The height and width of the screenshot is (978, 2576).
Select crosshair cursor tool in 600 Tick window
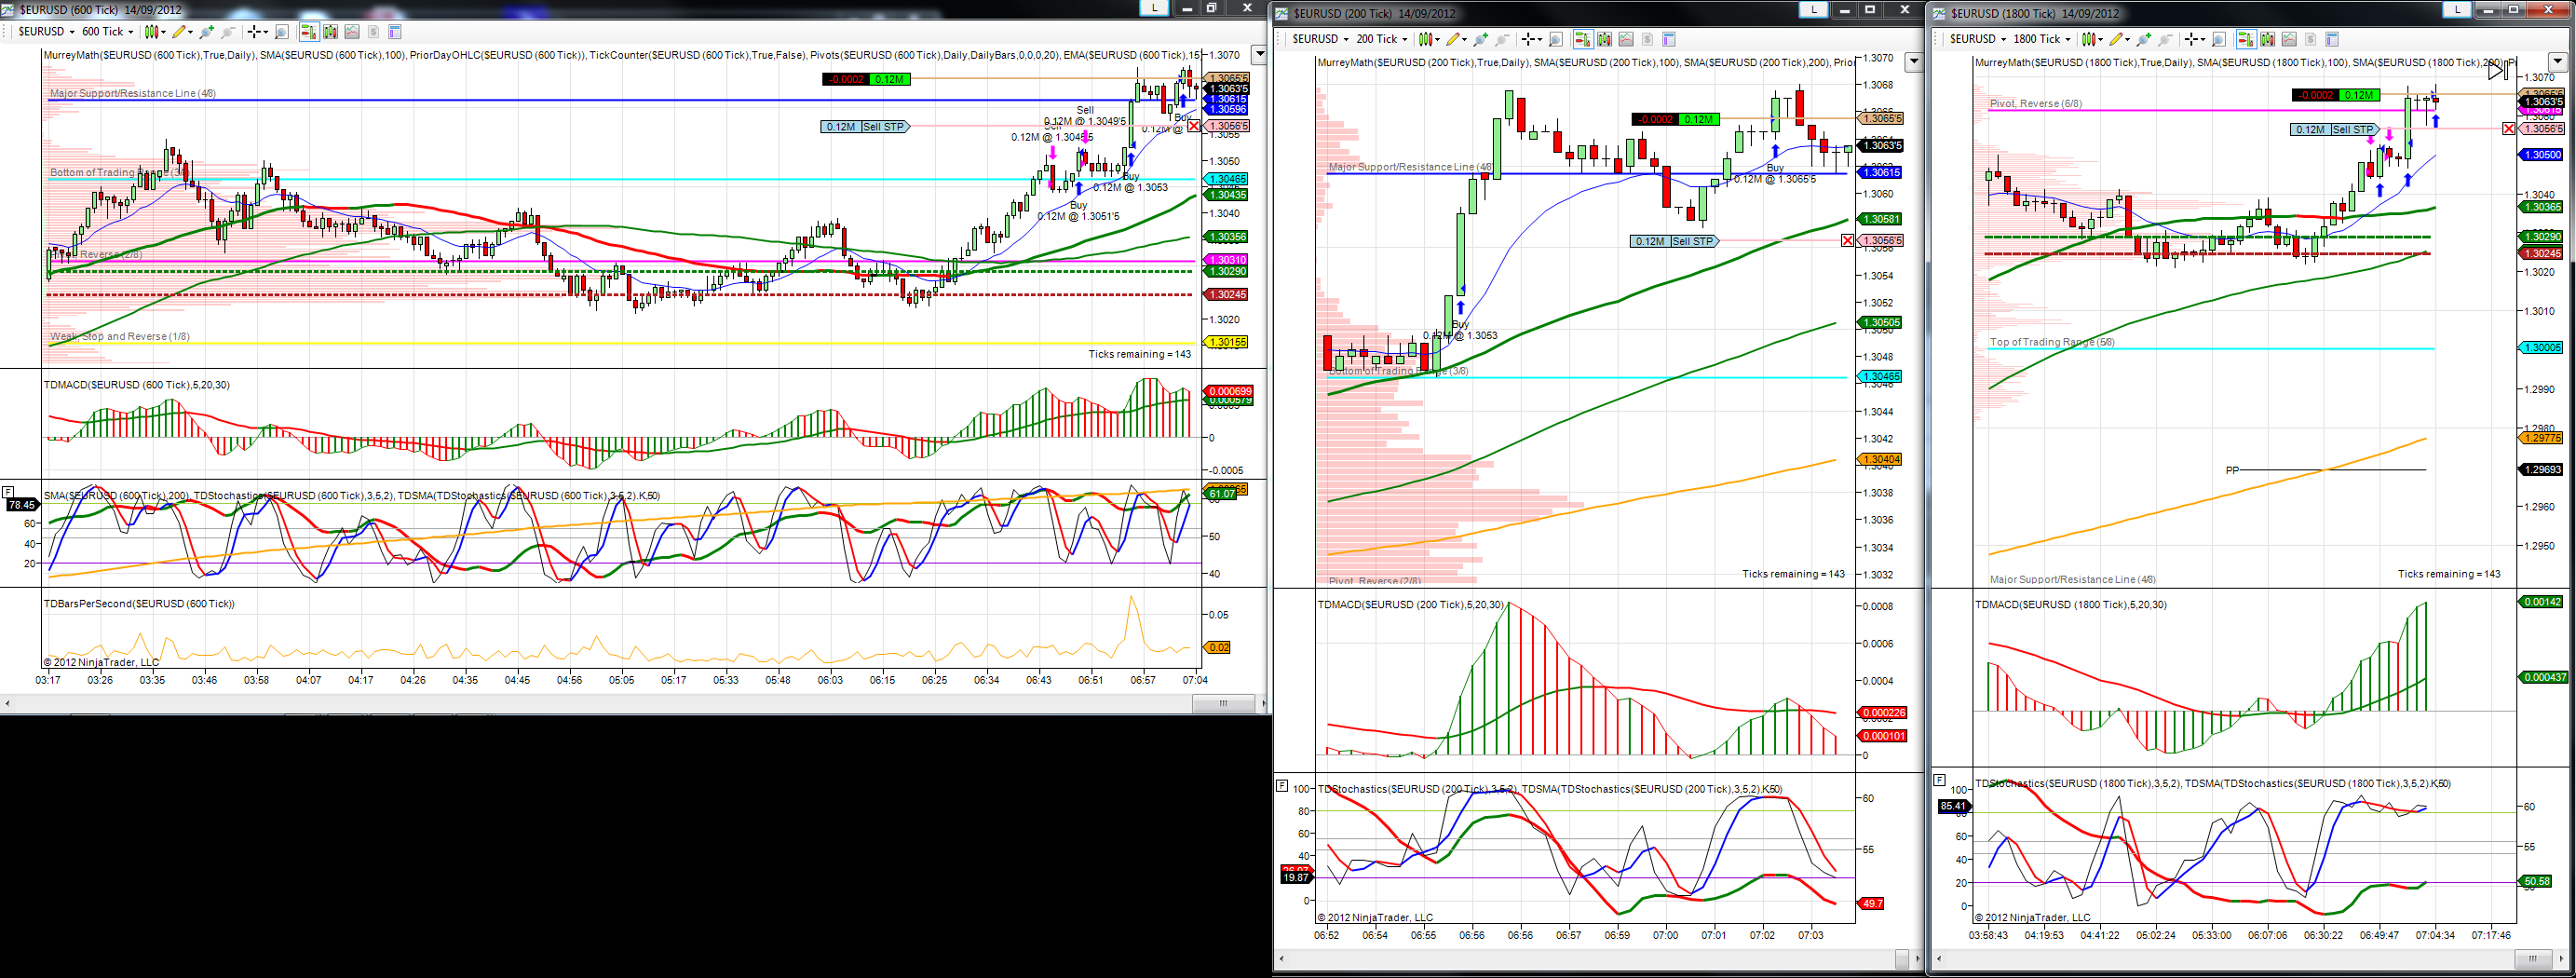[x=256, y=32]
